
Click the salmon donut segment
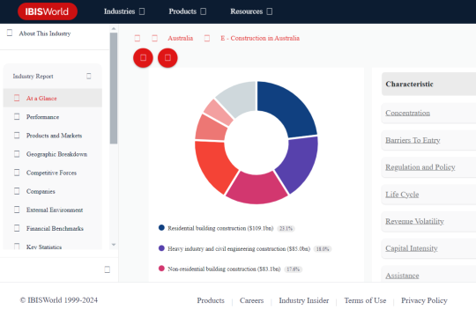click(x=210, y=129)
